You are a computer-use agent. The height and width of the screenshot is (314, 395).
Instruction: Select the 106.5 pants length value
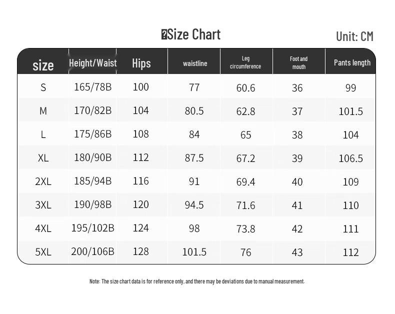click(x=350, y=158)
